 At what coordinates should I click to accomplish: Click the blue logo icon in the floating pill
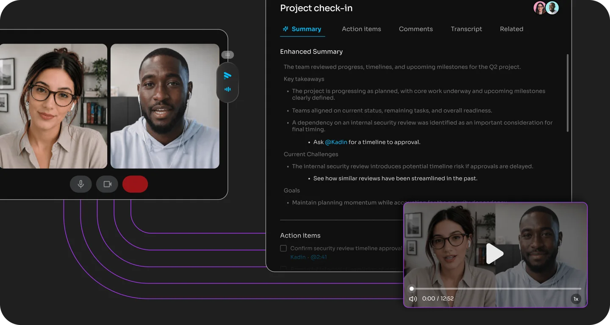point(227,75)
